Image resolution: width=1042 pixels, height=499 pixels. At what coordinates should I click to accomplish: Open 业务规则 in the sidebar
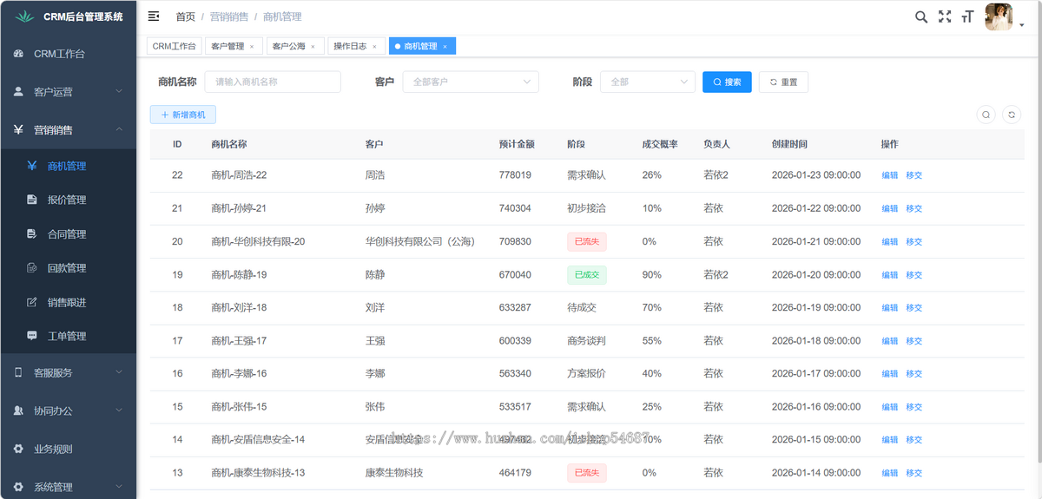(68, 450)
